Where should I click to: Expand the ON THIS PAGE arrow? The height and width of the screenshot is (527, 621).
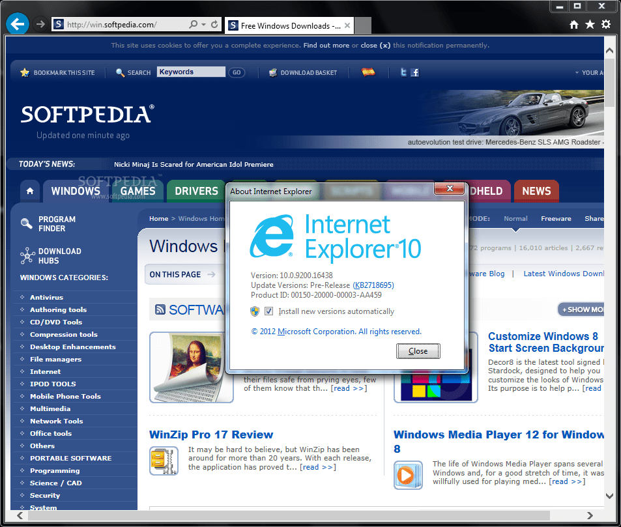[x=212, y=274]
